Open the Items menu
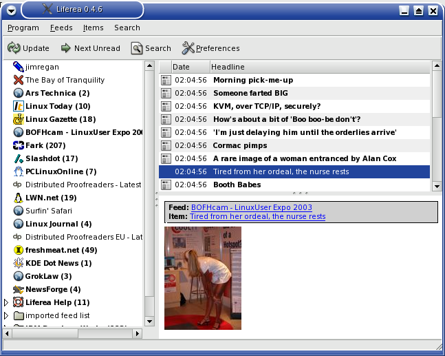The width and height of the screenshot is (445, 356). pyautogui.click(x=93, y=28)
